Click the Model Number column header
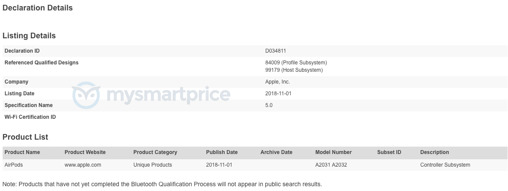Screen dimensions: 508x191 pyautogui.click(x=333, y=152)
